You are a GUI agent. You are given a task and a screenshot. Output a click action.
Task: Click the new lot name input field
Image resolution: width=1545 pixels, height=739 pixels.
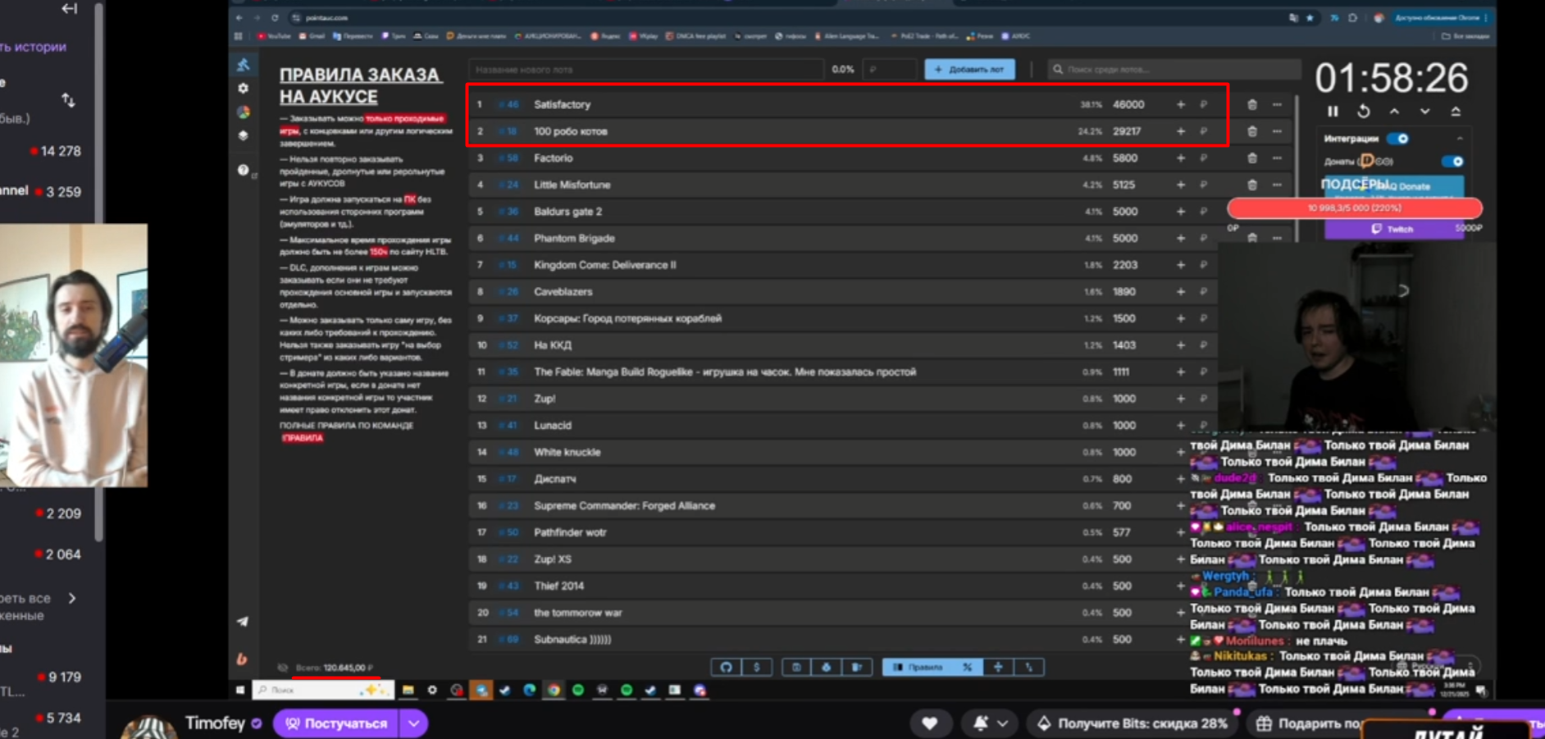point(645,70)
